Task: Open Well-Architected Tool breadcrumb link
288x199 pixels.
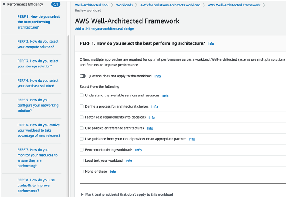Action: tap(92, 5)
